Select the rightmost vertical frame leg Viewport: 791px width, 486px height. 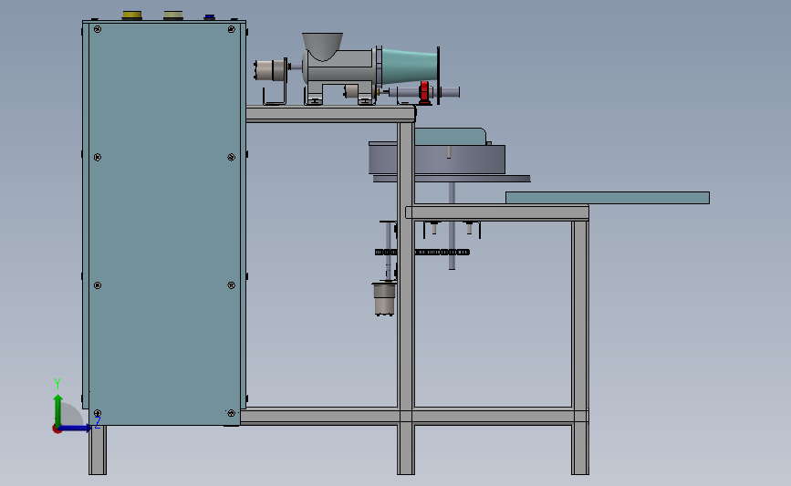point(580,346)
